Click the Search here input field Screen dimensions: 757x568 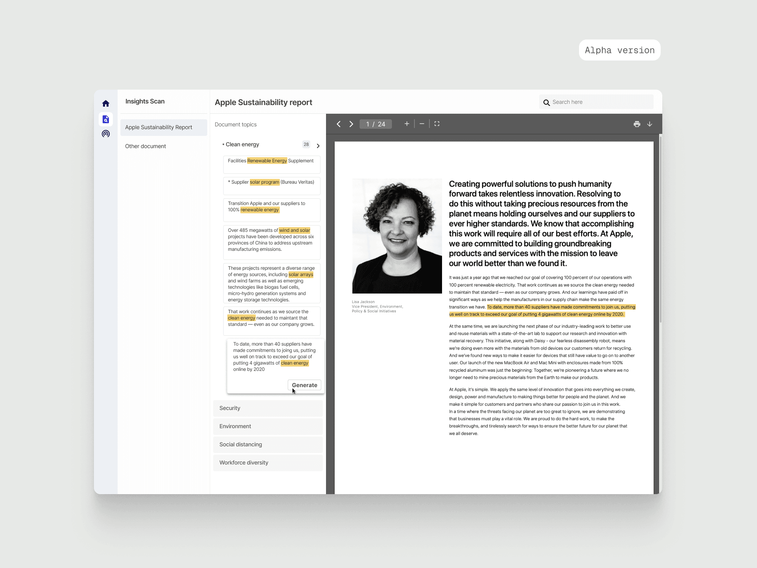click(x=596, y=102)
